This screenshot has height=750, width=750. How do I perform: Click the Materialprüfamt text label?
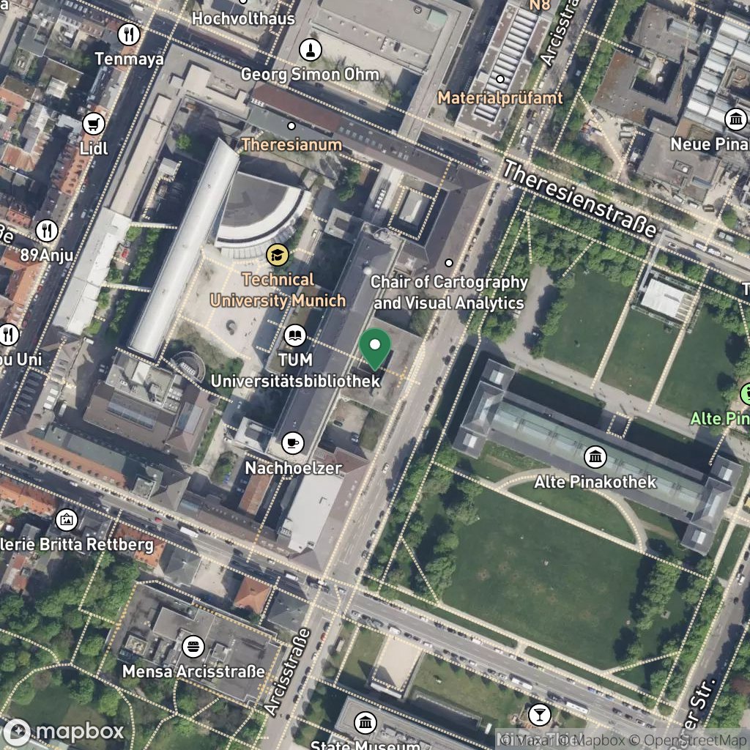tap(500, 98)
